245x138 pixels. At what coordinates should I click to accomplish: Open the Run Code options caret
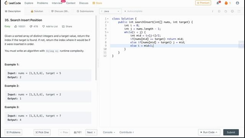pos(217,132)
